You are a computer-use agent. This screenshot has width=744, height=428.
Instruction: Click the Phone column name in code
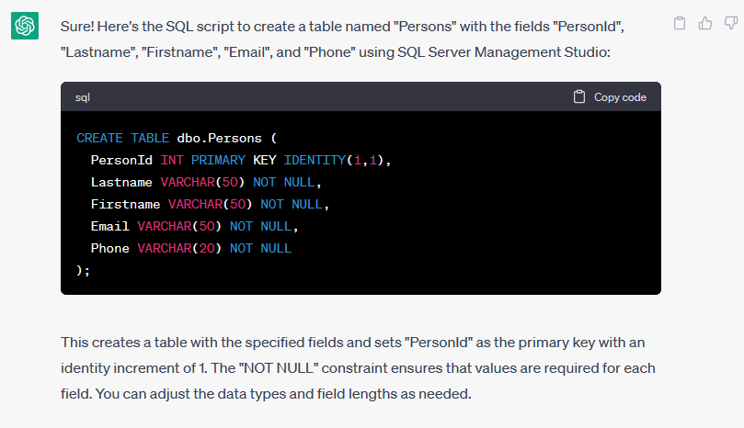click(x=109, y=248)
